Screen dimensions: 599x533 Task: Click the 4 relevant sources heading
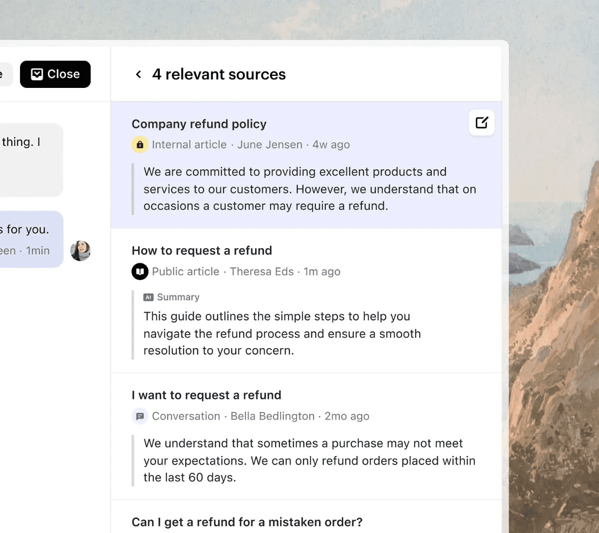[219, 74]
